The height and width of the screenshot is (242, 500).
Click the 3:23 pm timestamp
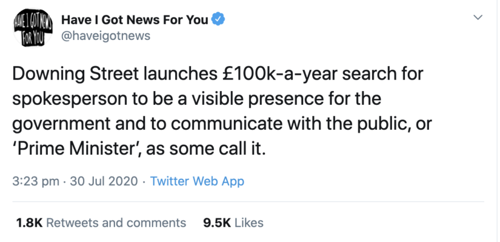[36, 181]
